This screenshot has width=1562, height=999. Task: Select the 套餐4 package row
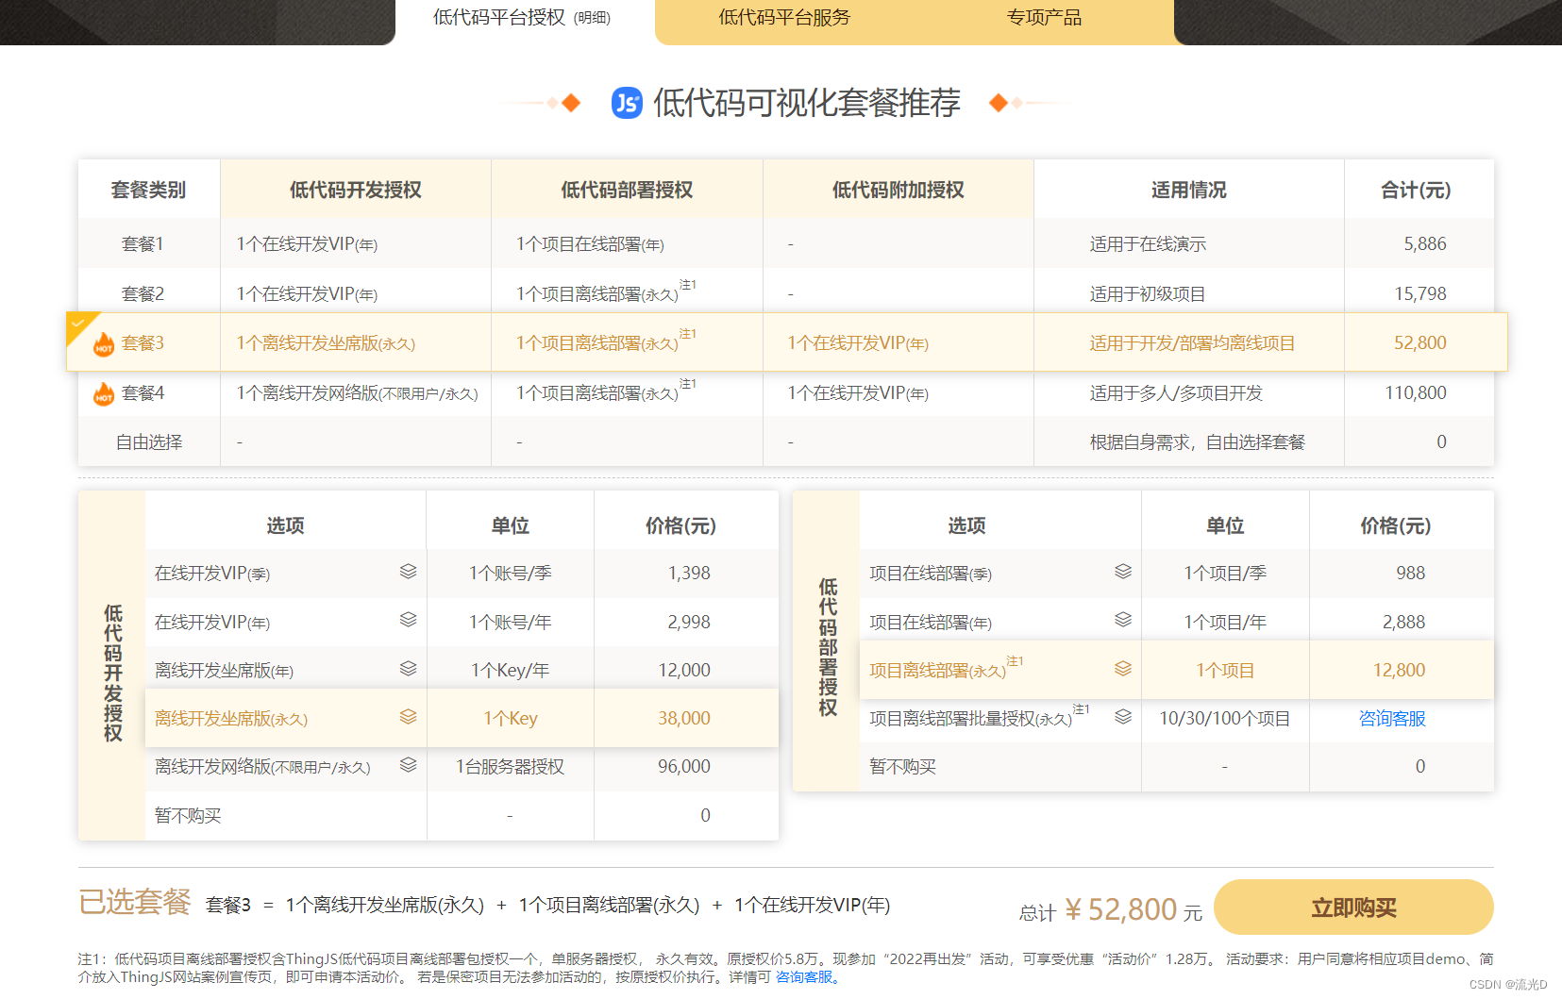pos(786,392)
